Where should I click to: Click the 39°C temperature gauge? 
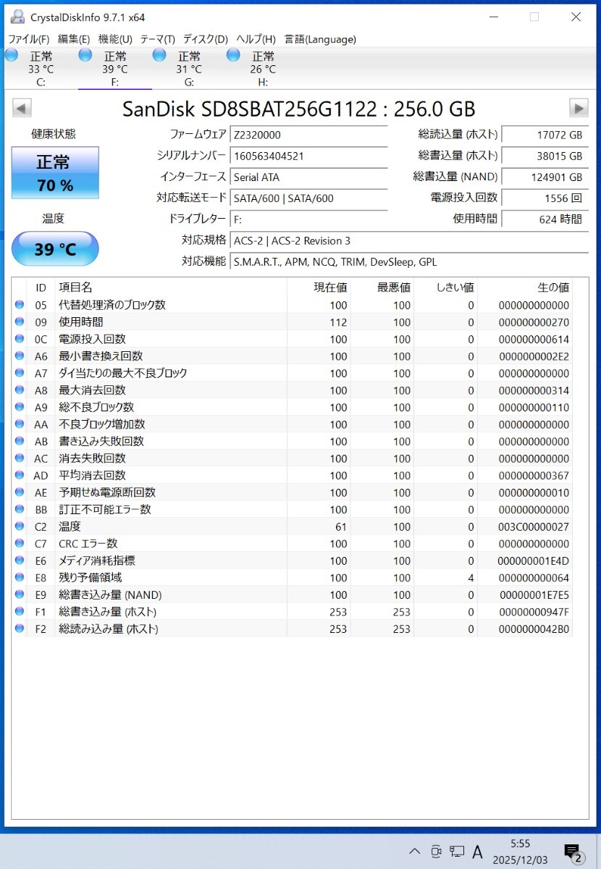(54, 248)
